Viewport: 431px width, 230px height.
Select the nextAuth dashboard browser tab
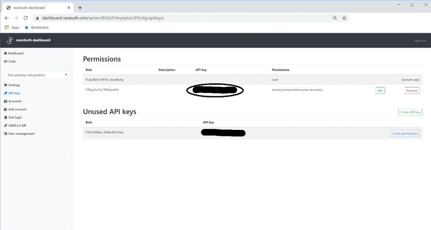tap(37, 8)
